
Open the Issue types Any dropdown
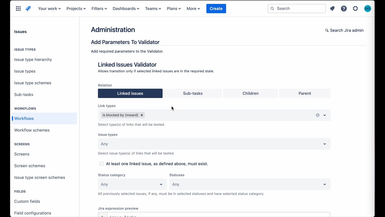click(214, 144)
